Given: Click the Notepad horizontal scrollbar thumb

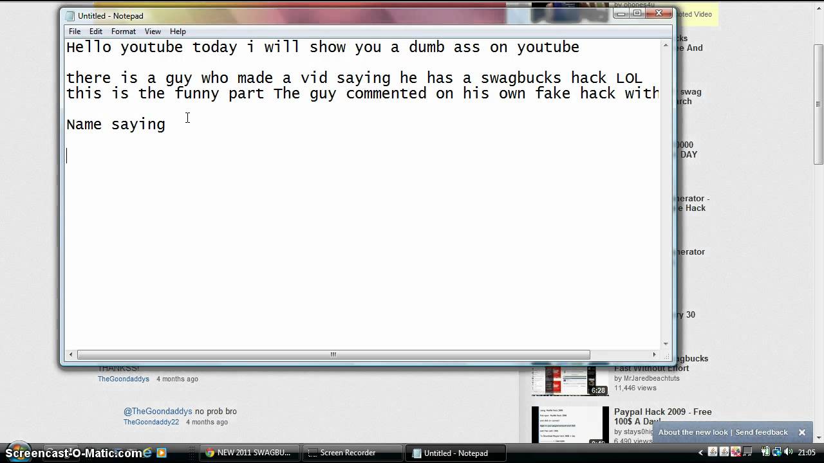Looking at the screenshot, I should [333, 354].
